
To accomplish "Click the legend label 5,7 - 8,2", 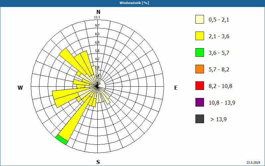I will pos(219,70).
